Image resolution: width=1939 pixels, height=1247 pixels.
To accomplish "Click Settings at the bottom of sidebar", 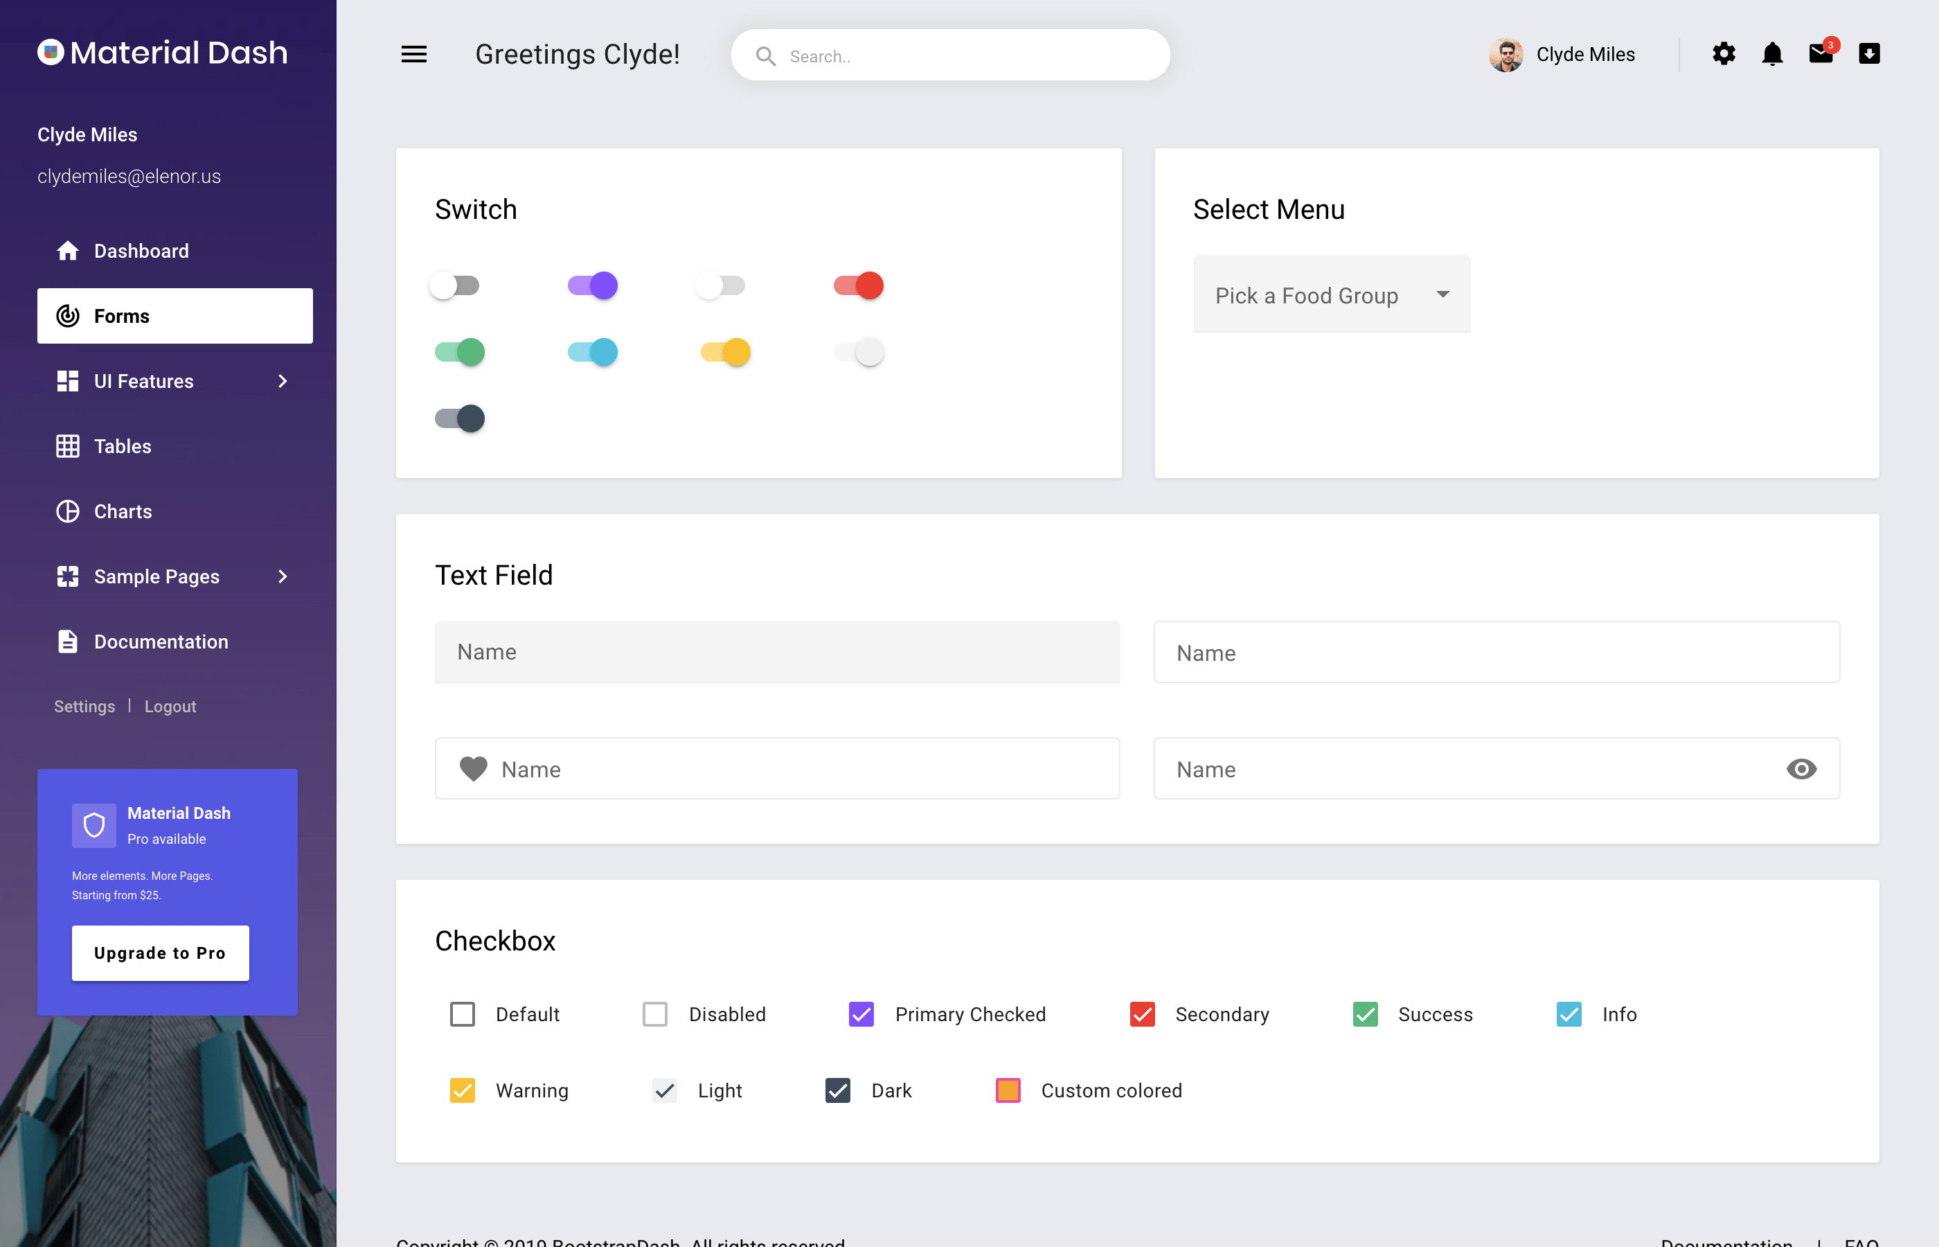I will (84, 706).
